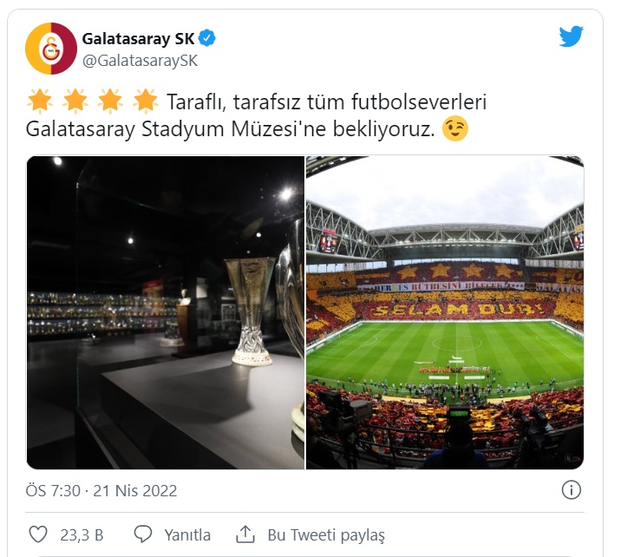Open the Galatasaray SK profile avatar
The width and height of the screenshot is (627, 557).
coord(51,49)
